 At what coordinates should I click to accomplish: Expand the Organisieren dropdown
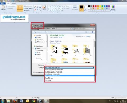click(x=38, y=32)
